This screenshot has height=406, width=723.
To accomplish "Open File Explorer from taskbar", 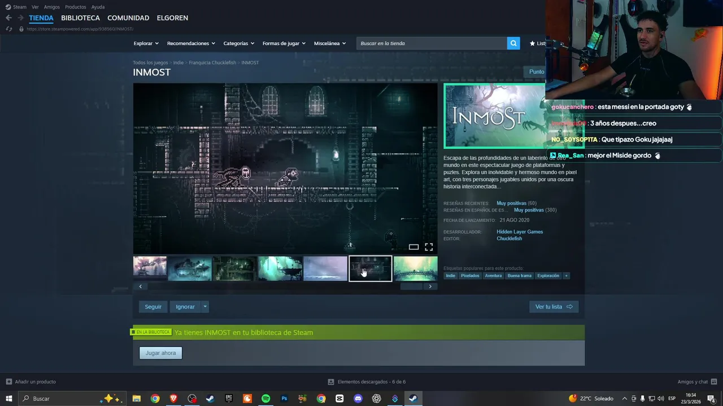I will tap(137, 399).
